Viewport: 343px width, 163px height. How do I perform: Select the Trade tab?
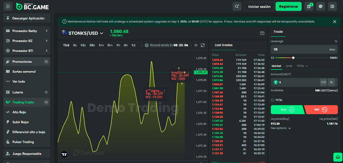click(278, 32)
